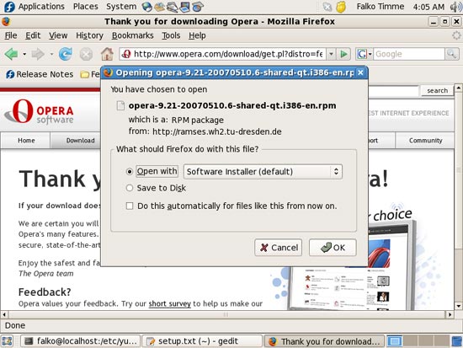
Task: Open the Applications menu
Action: (x=41, y=7)
